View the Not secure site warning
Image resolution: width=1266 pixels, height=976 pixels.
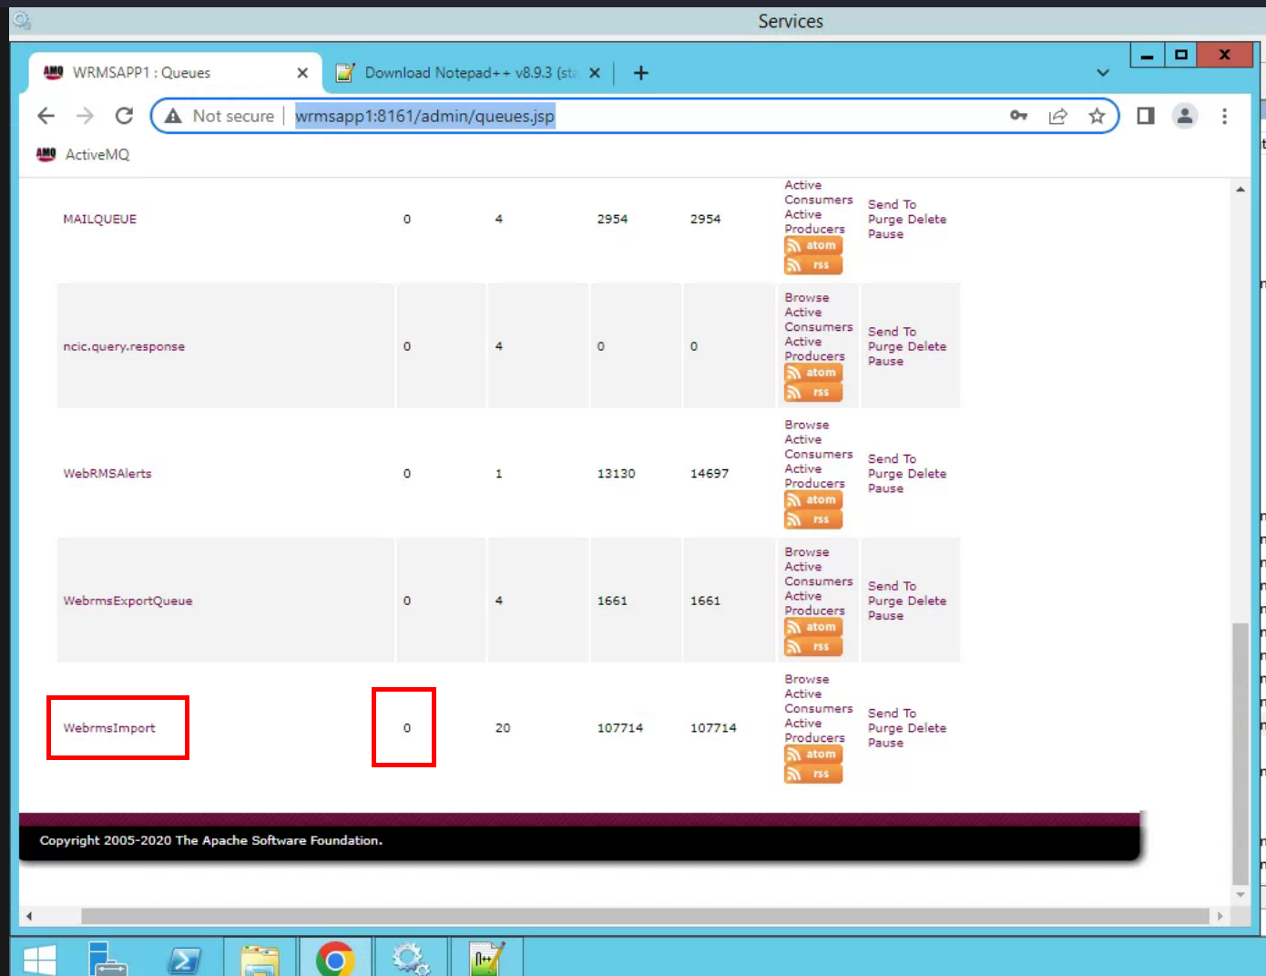pyautogui.click(x=220, y=116)
